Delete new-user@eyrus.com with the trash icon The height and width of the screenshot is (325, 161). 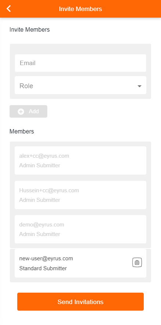[x=137, y=262]
